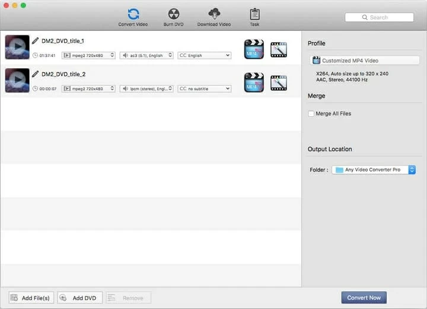Open the Download Video section
Screen dimensions: 427x309
tap(215, 17)
